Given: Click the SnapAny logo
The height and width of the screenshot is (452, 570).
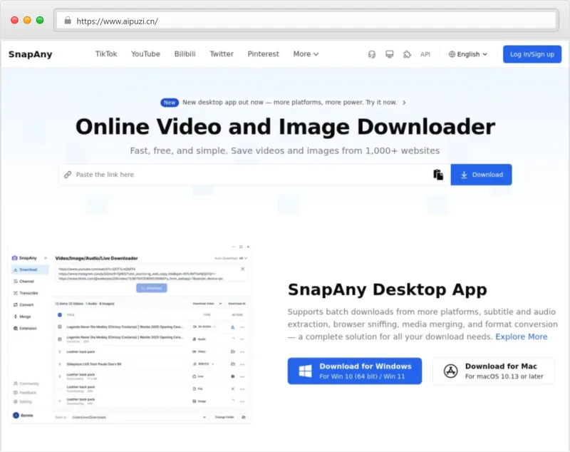Looking at the screenshot, I should point(31,54).
